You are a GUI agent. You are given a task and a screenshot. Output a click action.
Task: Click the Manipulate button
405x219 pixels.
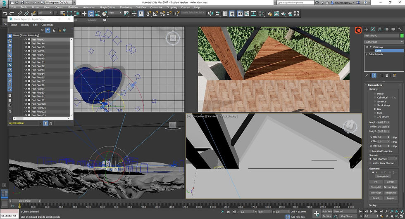click(383, 177)
